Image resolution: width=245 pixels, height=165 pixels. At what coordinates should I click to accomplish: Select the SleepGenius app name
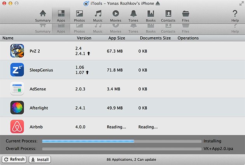pyautogui.click(x=41, y=70)
